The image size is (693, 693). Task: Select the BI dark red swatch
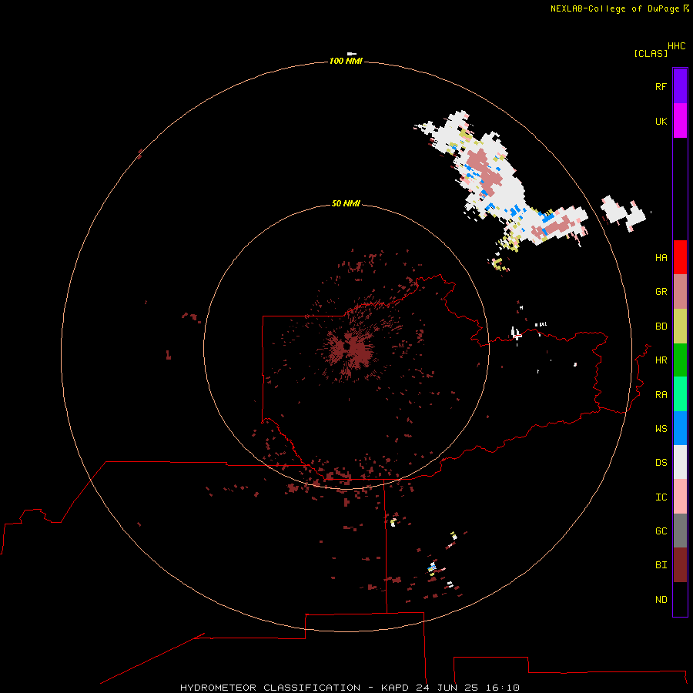(680, 565)
